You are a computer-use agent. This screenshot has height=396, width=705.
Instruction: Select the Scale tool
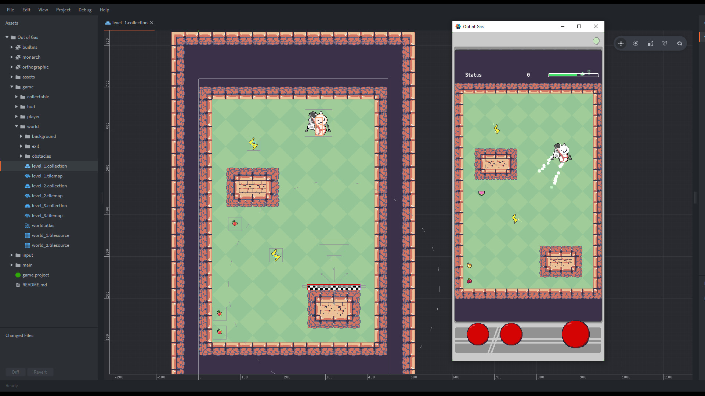(x=650, y=43)
